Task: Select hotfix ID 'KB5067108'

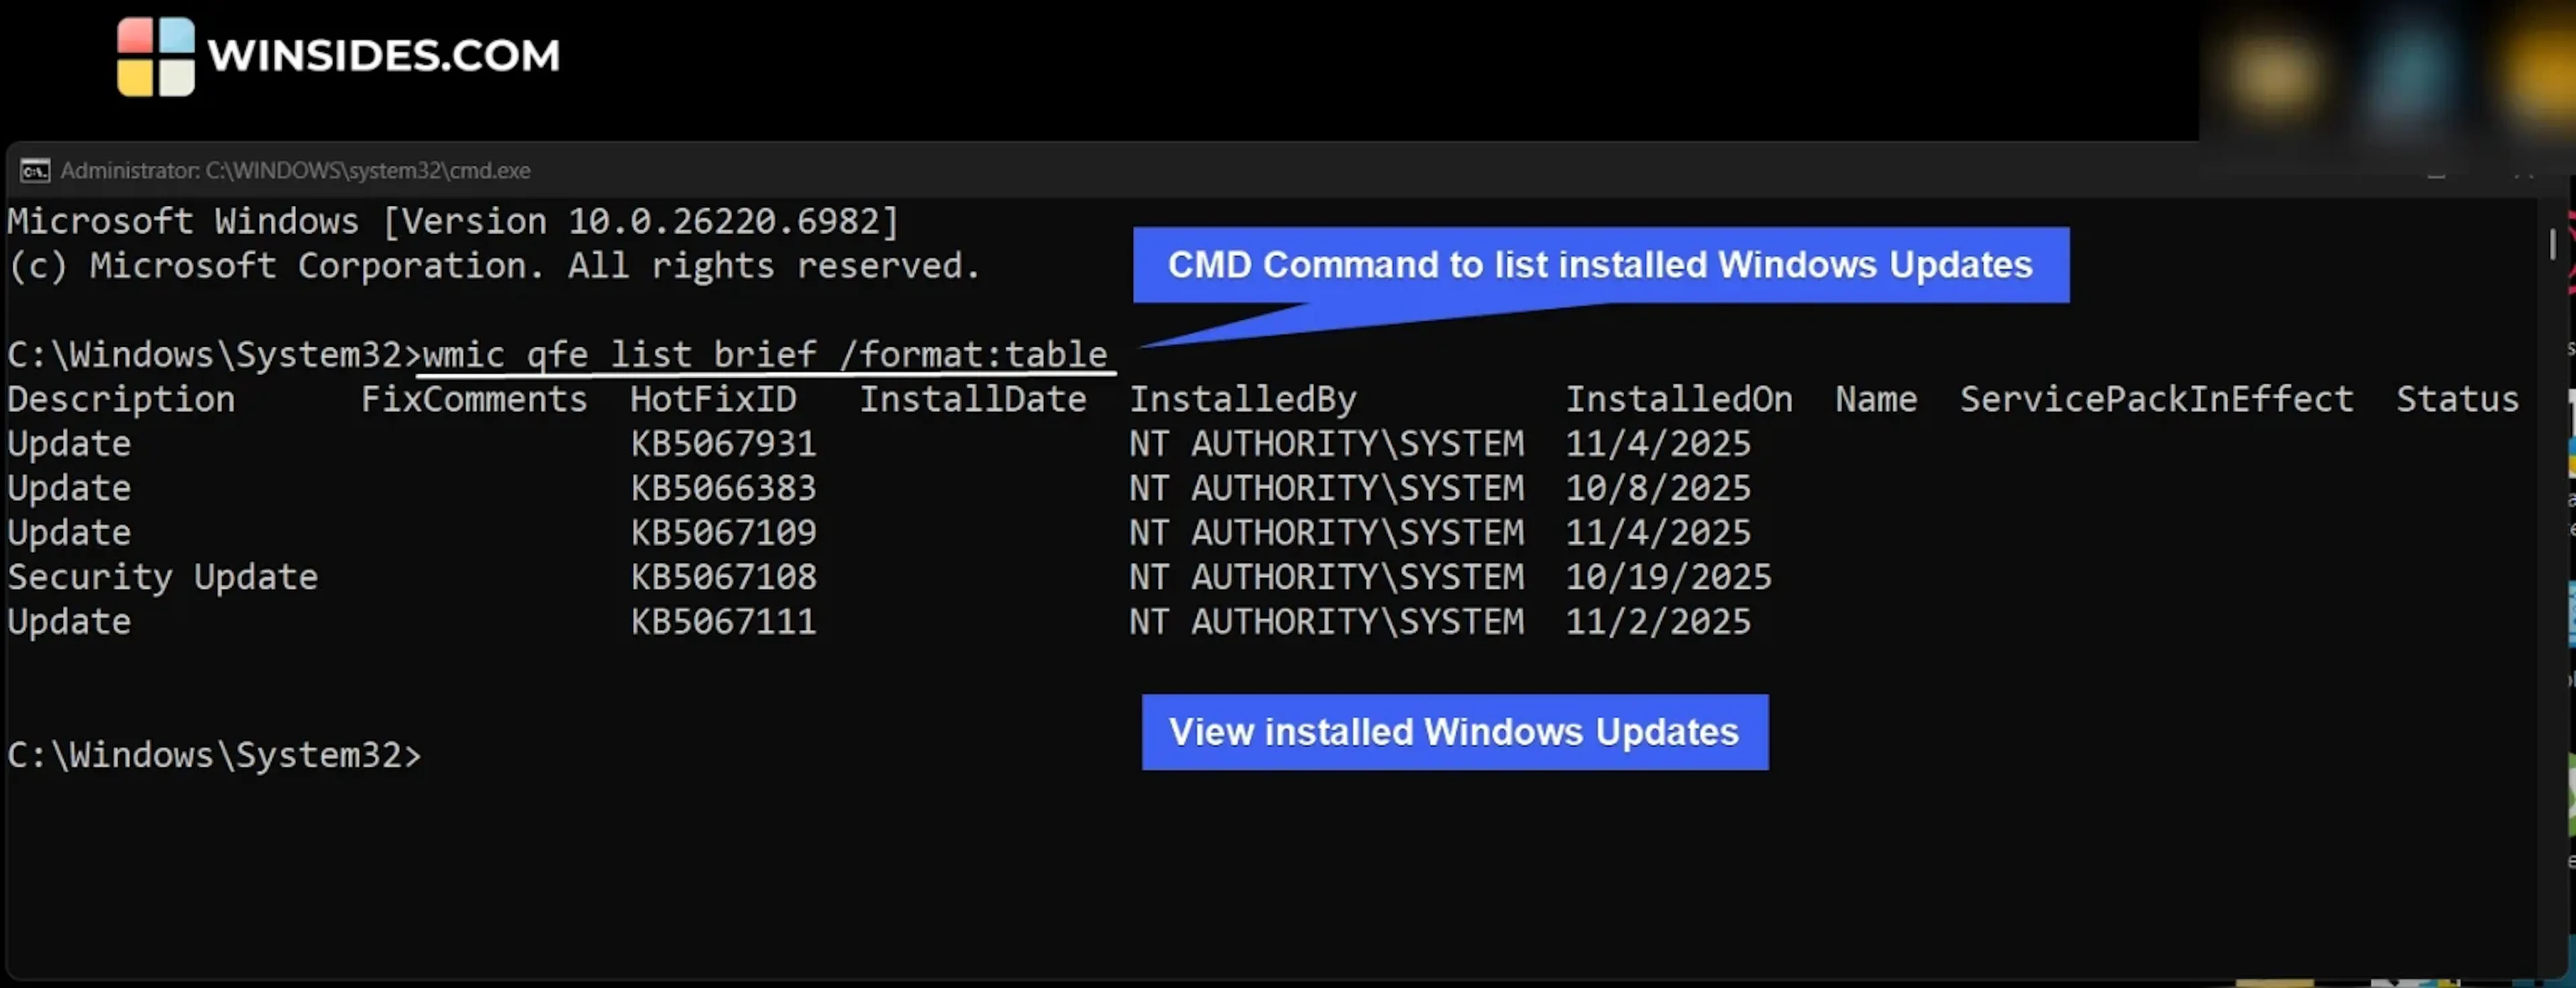Action: tap(723, 577)
